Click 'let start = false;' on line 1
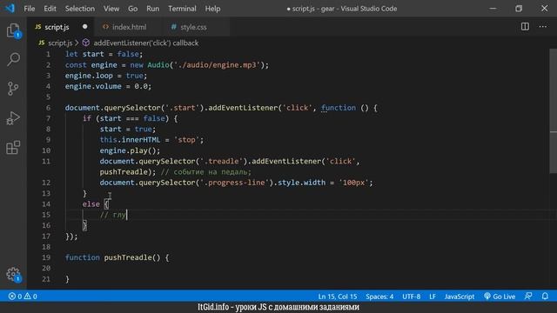 [104, 54]
